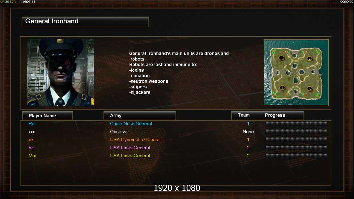Click the 00:00:00 timer at top right
The image size is (354, 199).
[347, 2]
